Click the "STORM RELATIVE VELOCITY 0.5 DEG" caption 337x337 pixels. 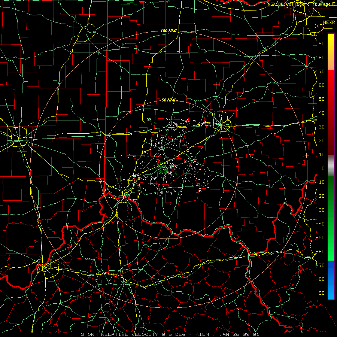[x=134, y=334]
